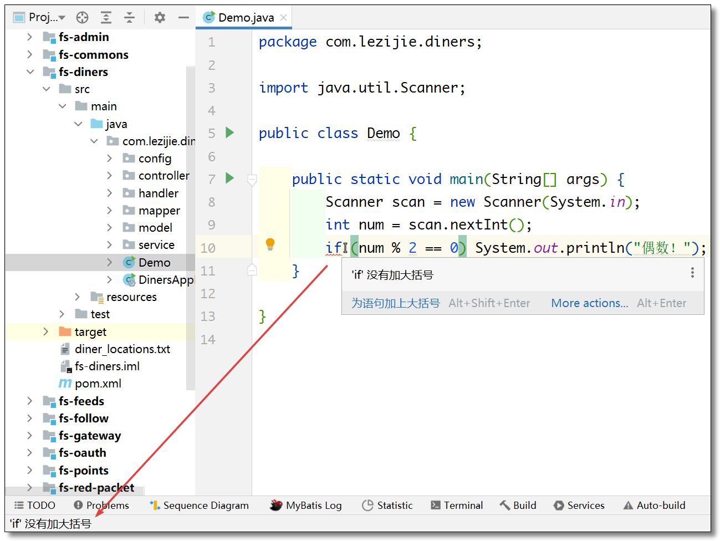720x541 pixels.
Task: Collapse the main method fold marker on line 7
Action: (252, 180)
